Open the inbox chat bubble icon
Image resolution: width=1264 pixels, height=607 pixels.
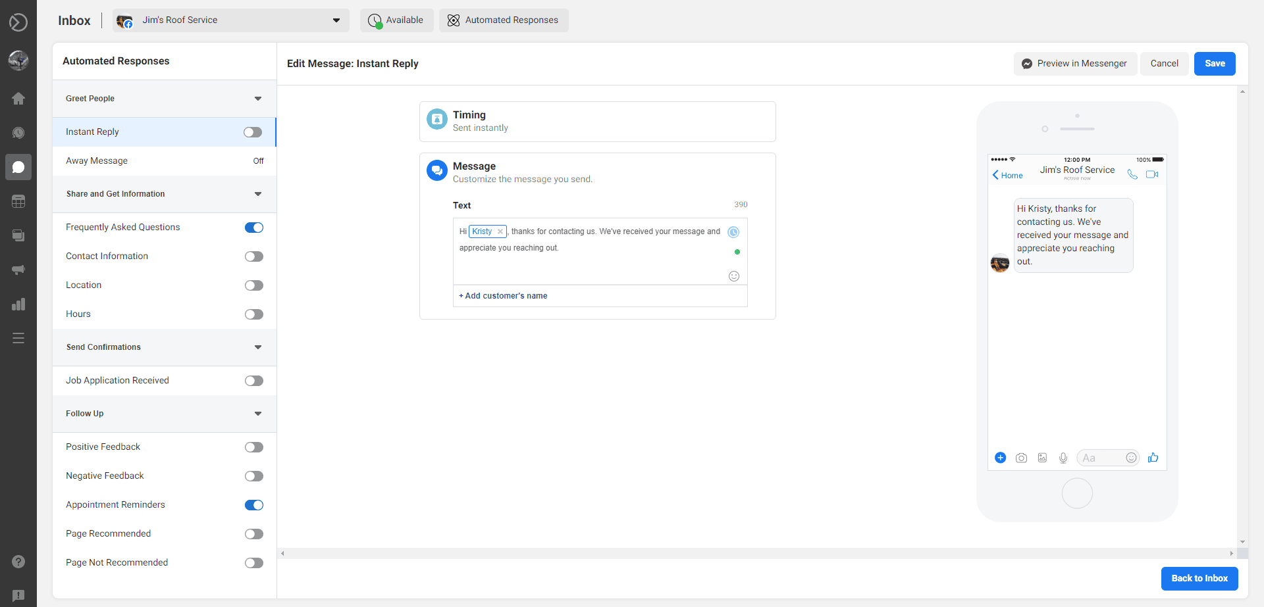click(18, 167)
